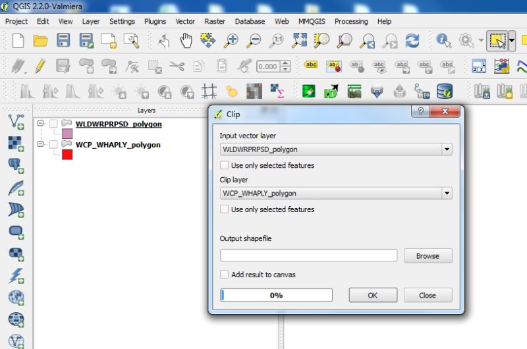Click the Zoom Out magnifier tool
Image resolution: width=527 pixels, height=349 pixels.
254,41
